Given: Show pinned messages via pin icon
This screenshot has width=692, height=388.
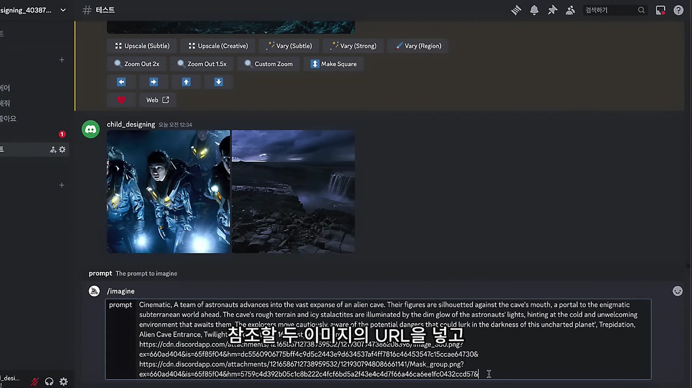Looking at the screenshot, I should click(x=552, y=10).
